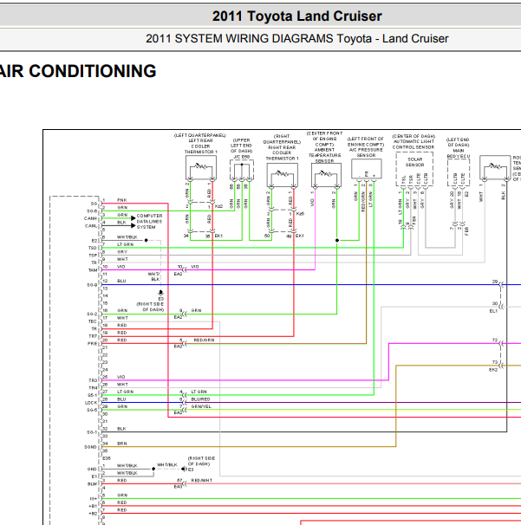Click the 'TSD' terminal label
Screen dimensions: 521x525
pos(93,248)
